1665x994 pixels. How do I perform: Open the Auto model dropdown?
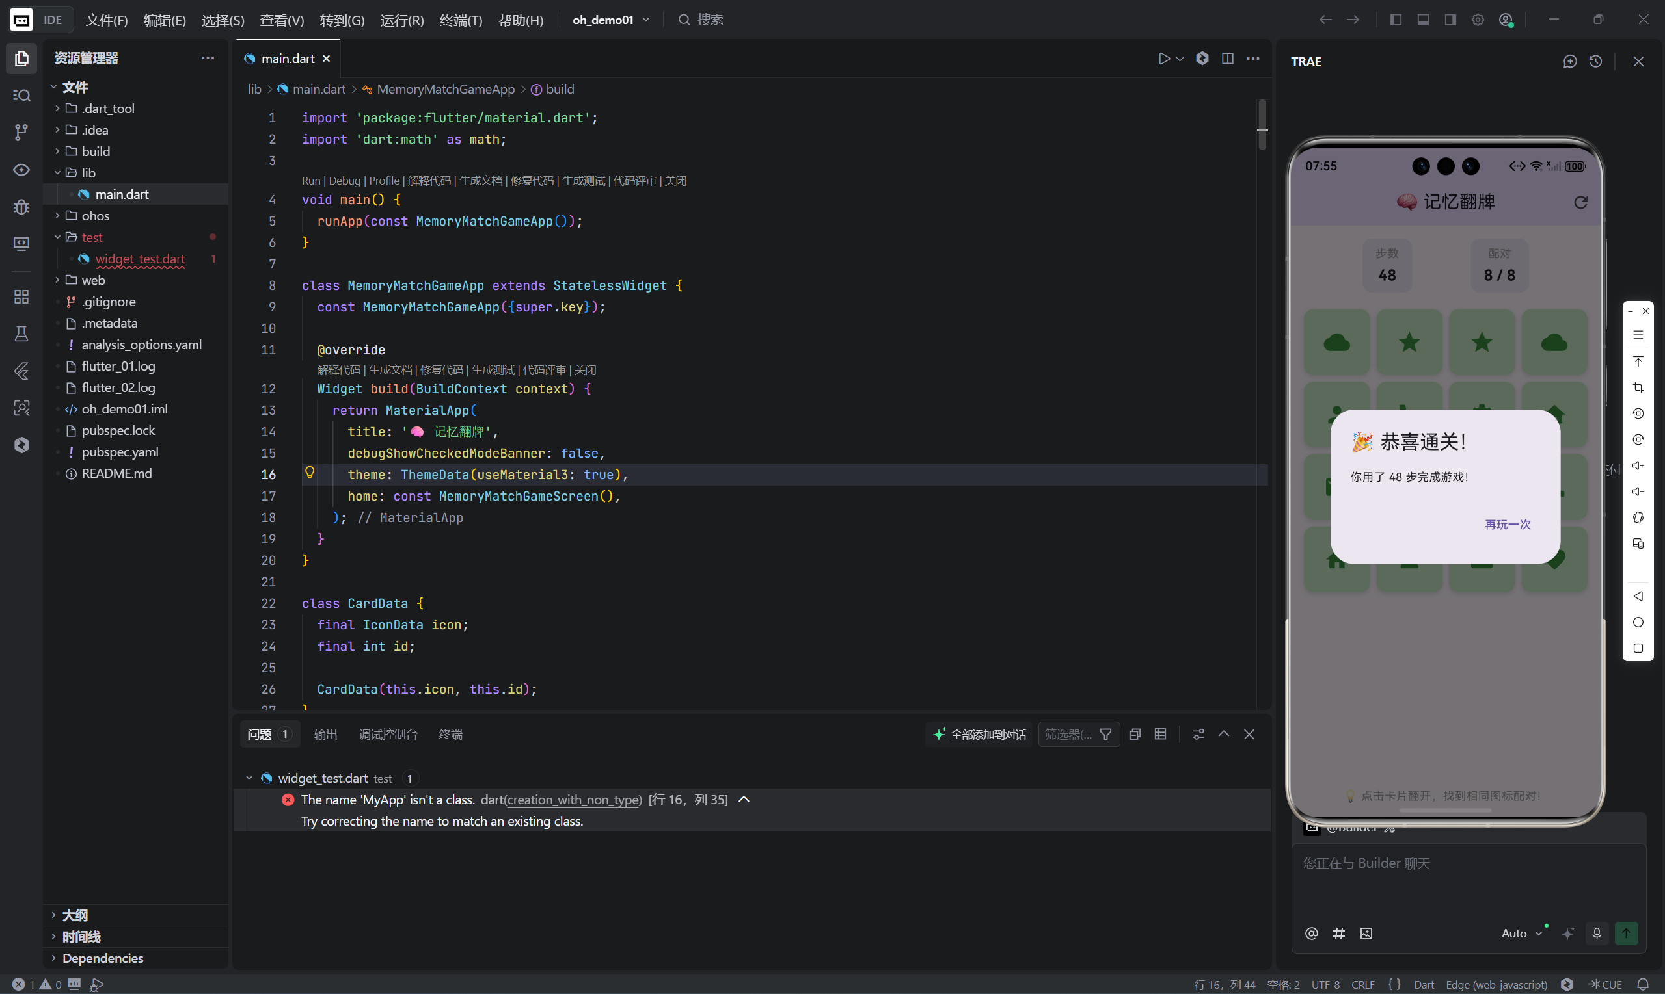tap(1521, 933)
